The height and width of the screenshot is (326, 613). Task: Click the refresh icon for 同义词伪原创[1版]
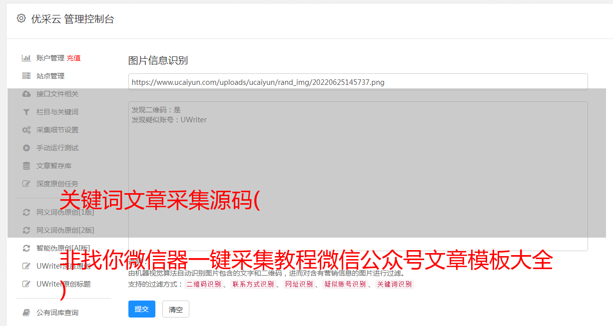pyautogui.click(x=26, y=212)
